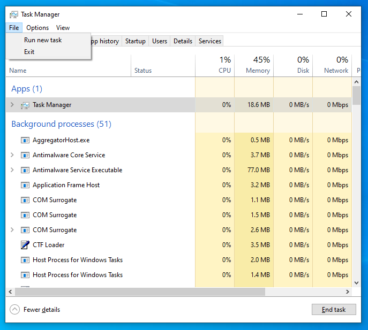Open the File menu

point(14,28)
